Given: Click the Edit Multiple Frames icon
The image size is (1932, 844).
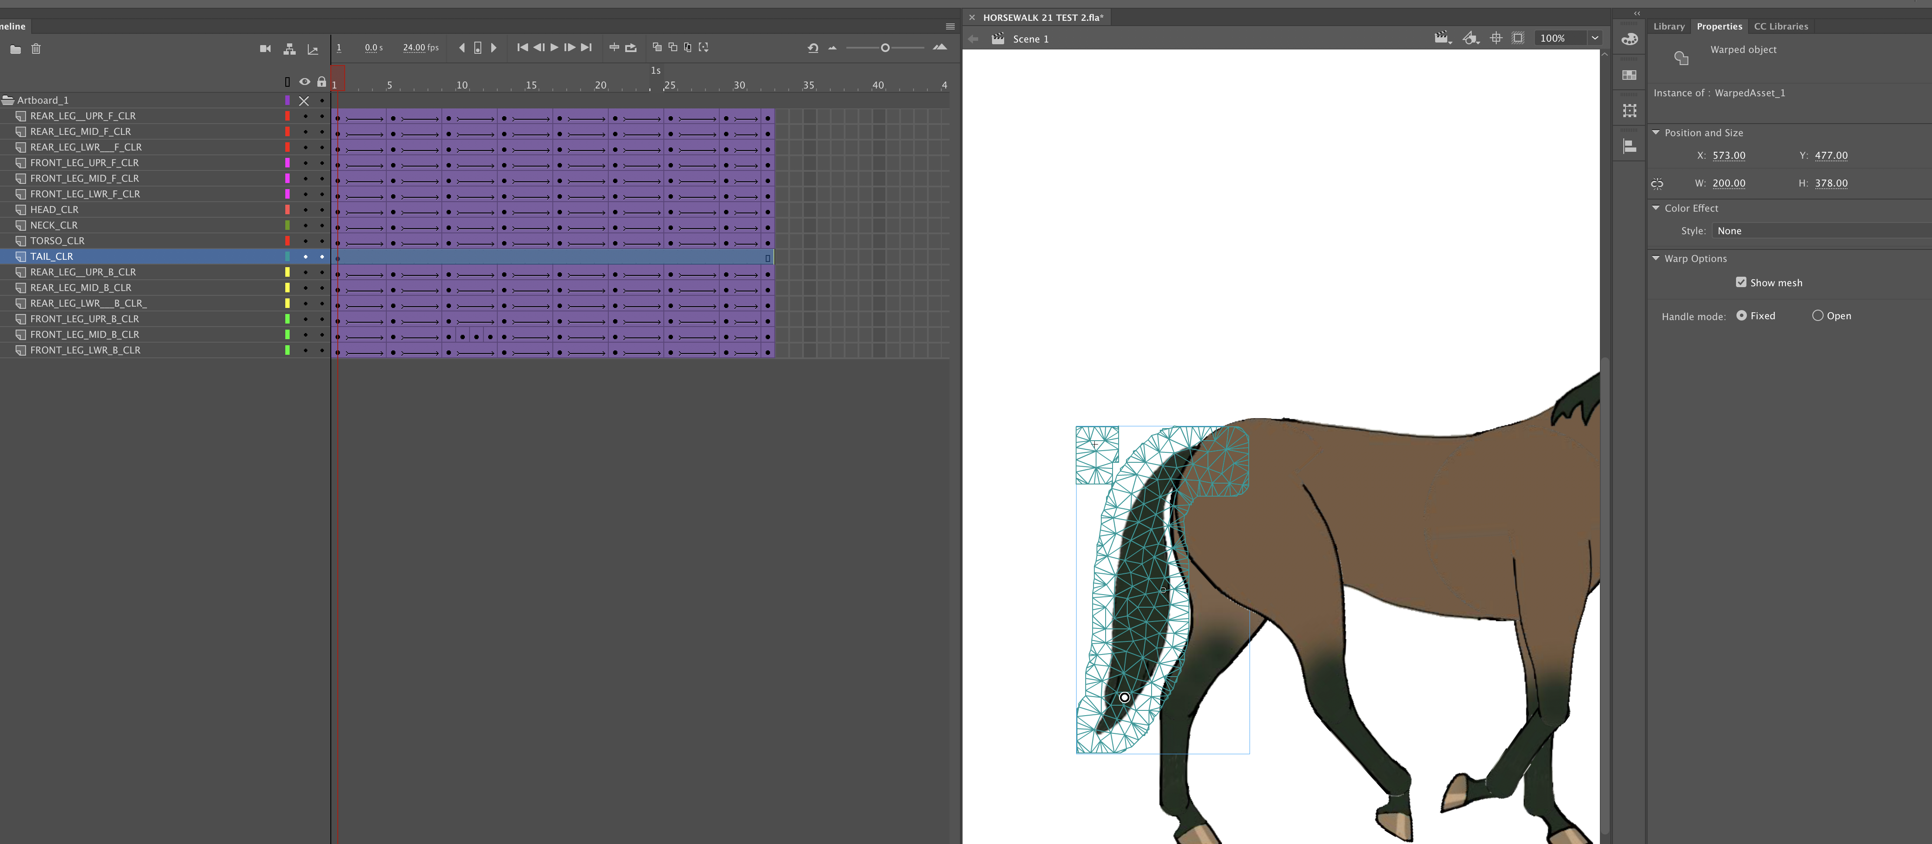Looking at the screenshot, I should coord(687,47).
